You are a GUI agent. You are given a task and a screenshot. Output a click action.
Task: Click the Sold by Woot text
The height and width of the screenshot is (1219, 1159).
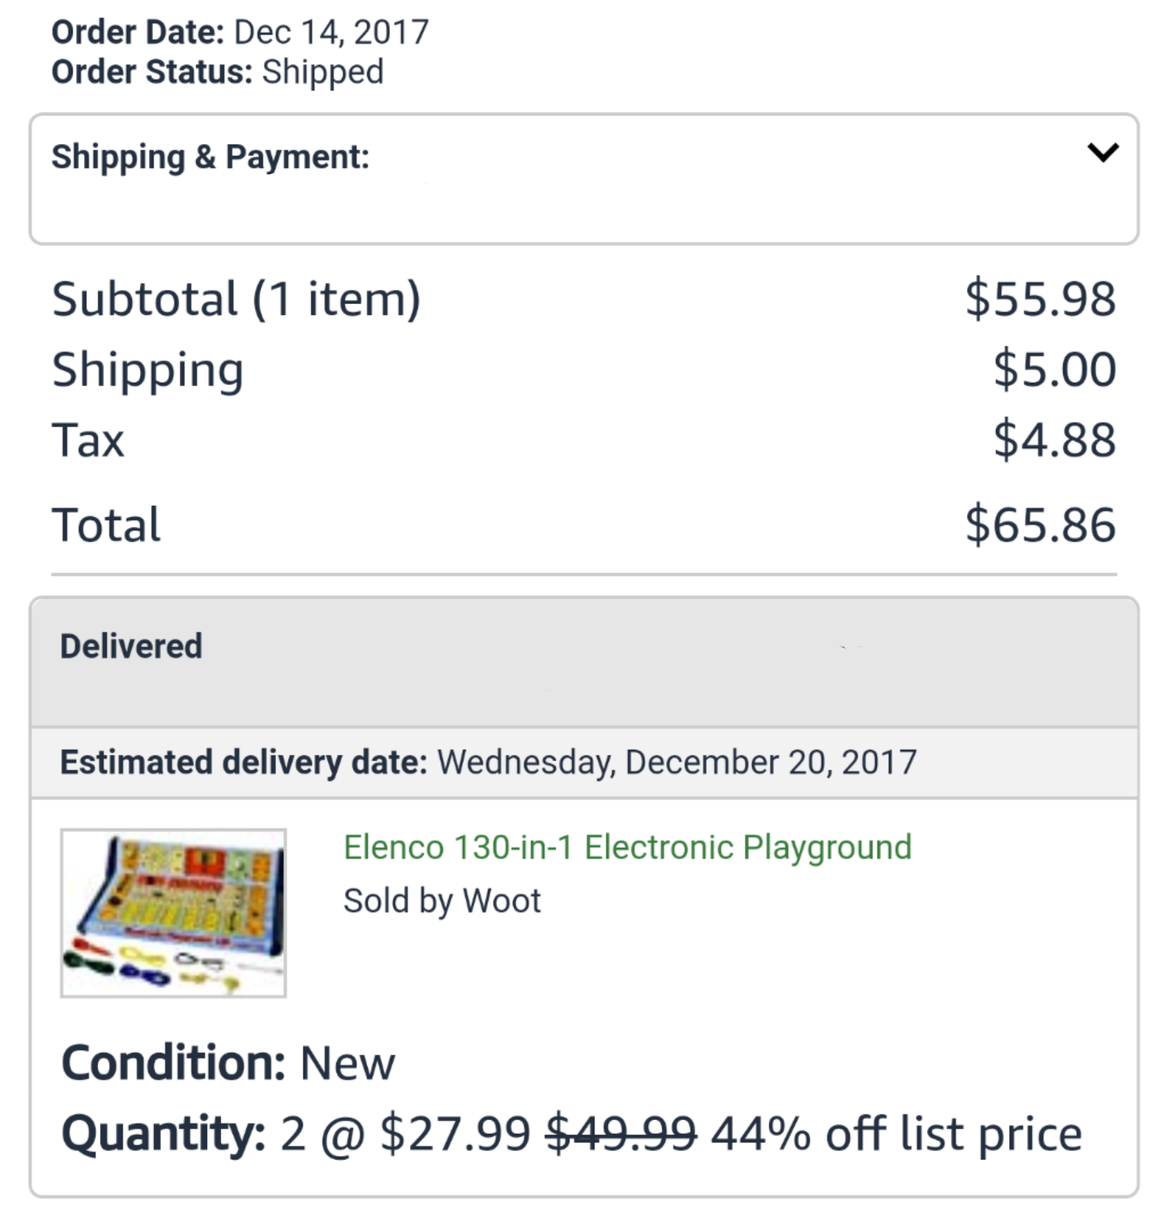tap(441, 900)
